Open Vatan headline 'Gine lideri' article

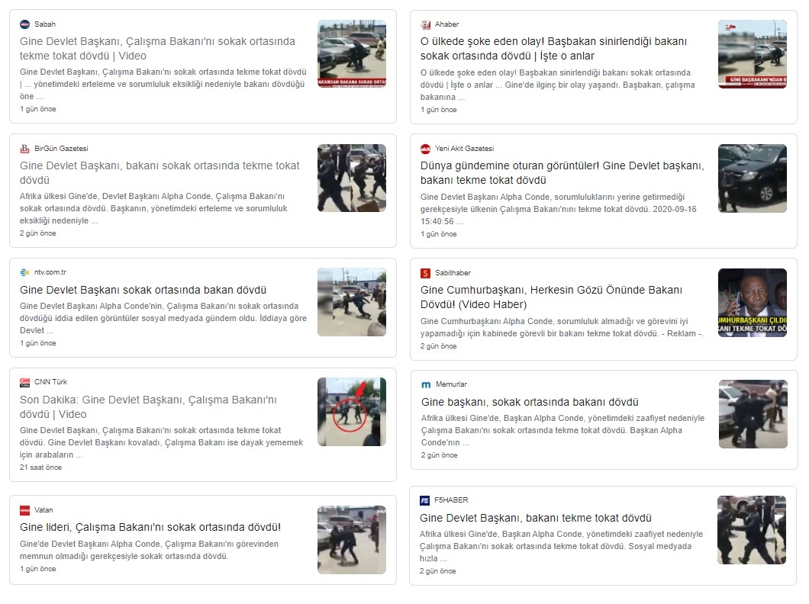[x=150, y=528]
